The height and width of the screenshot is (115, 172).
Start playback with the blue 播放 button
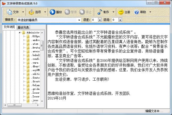53,12
